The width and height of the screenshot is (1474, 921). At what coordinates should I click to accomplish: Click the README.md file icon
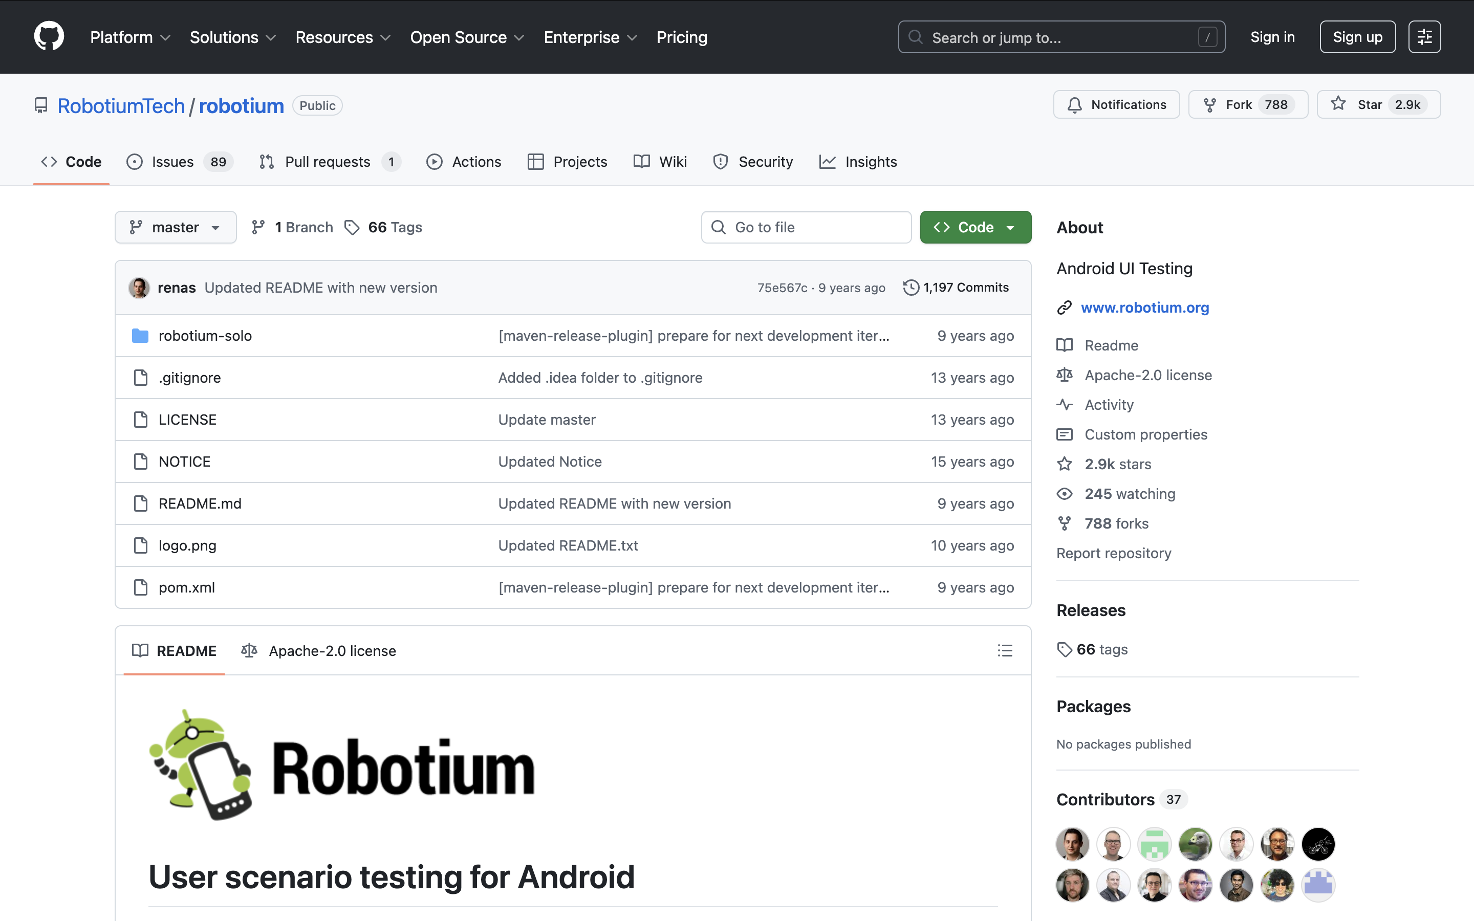[140, 503]
